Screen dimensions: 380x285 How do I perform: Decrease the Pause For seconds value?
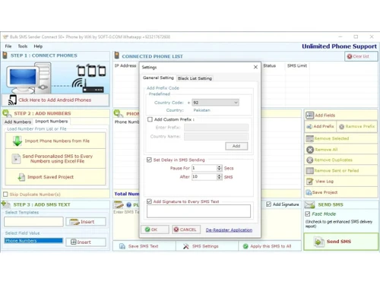click(220, 169)
